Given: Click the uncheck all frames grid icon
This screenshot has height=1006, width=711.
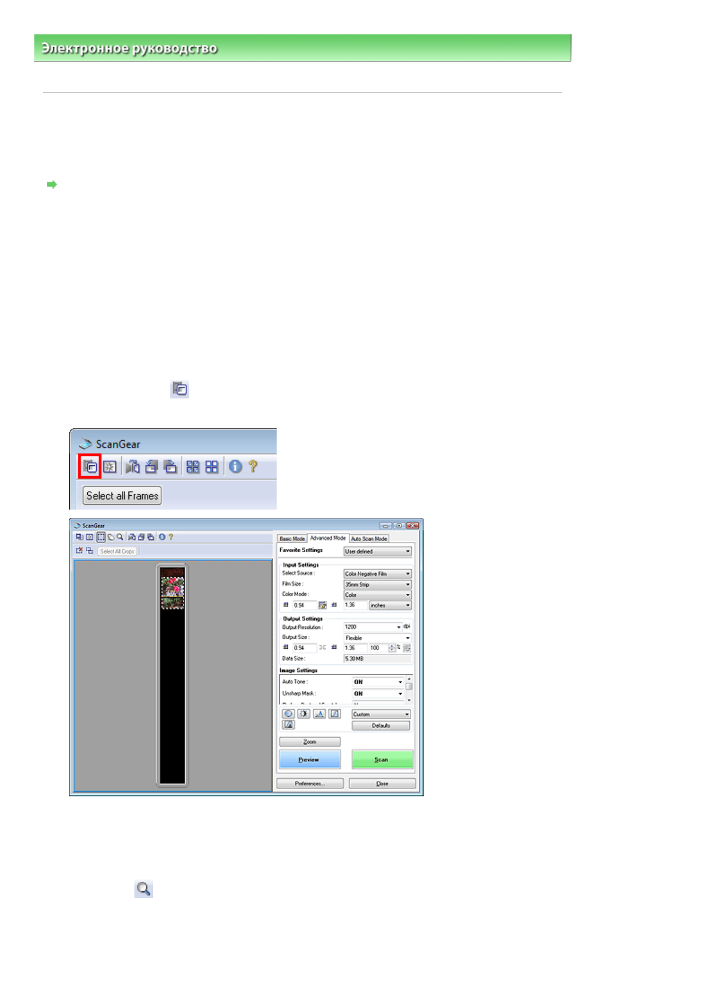Looking at the screenshot, I should (212, 467).
